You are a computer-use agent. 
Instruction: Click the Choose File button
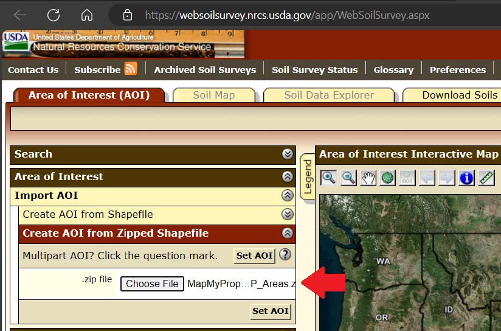pos(152,284)
